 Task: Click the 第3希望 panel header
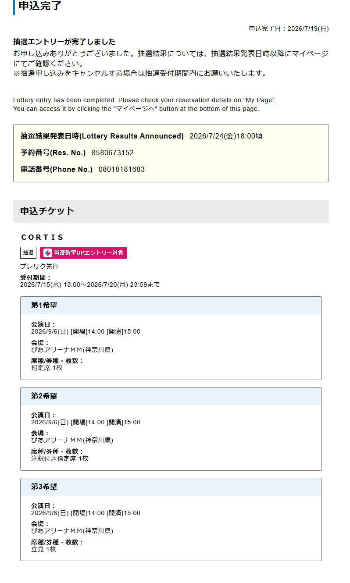coord(171,487)
